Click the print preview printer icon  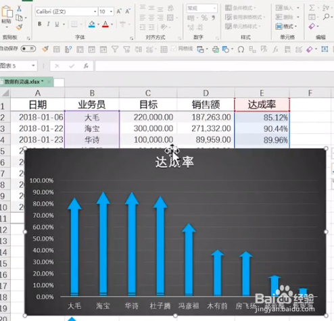point(215,49)
